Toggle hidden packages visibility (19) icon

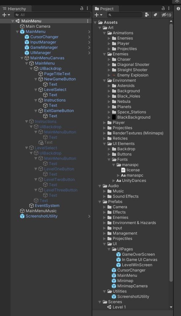pos(166,15)
